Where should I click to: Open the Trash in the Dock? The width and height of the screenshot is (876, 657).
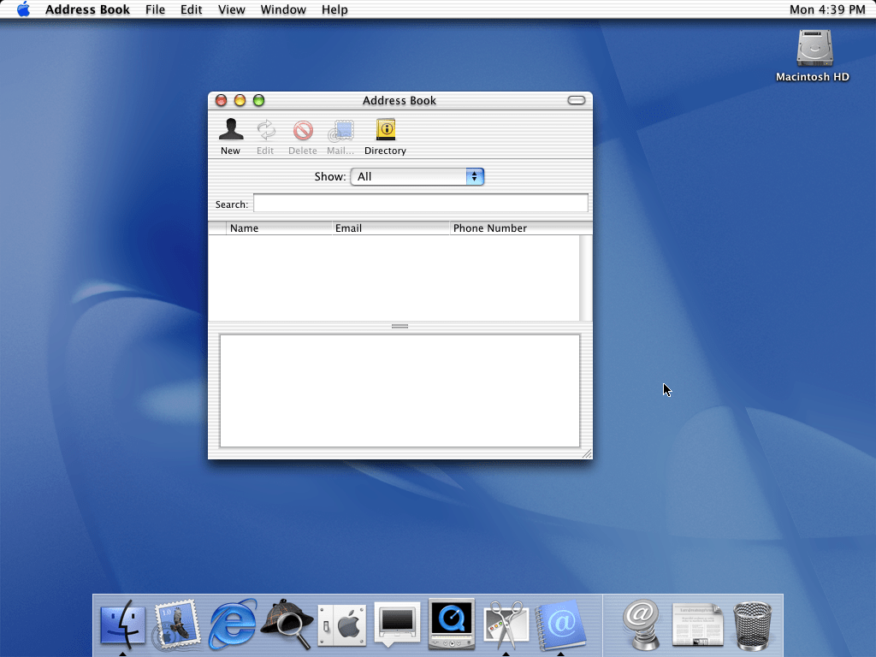(x=753, y=624)
